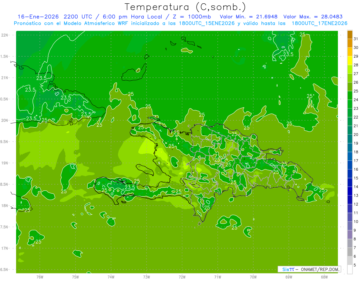The image size is (364, 281).
Task: Click the legend scale value '5'
Action: 355,265
